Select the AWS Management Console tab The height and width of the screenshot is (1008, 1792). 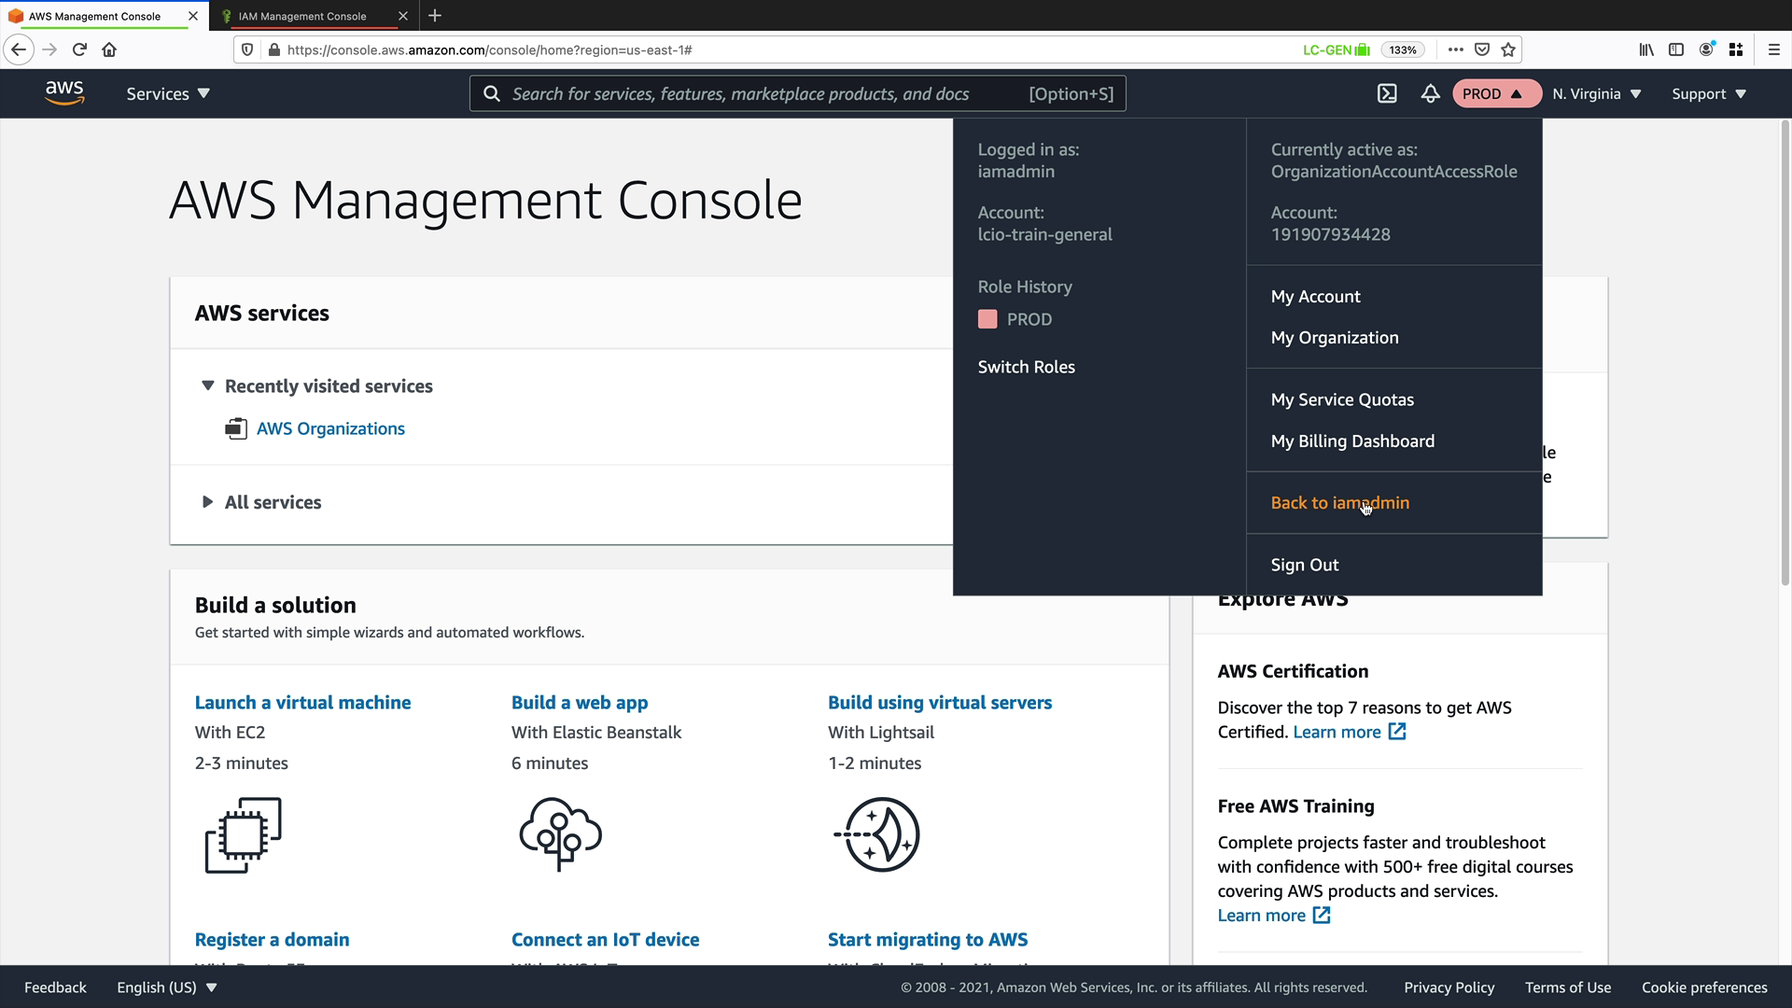tap(94, 16)
